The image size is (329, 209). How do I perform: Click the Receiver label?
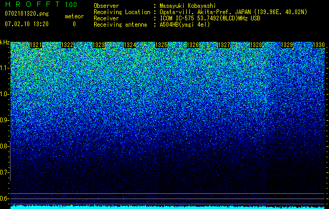tap(106, 18)
